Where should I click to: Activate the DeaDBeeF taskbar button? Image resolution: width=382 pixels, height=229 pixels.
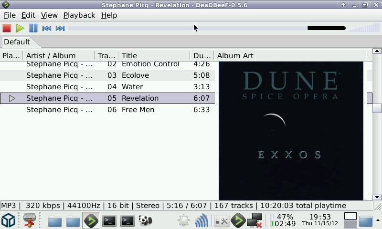(x=91, y=220)
